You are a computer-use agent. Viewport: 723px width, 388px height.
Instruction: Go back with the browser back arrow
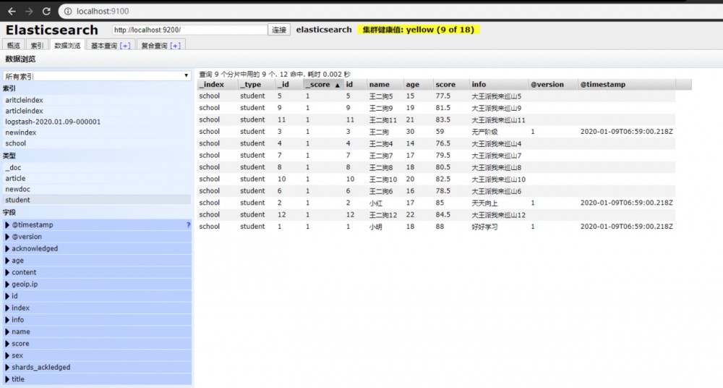[x=12, y=11]
